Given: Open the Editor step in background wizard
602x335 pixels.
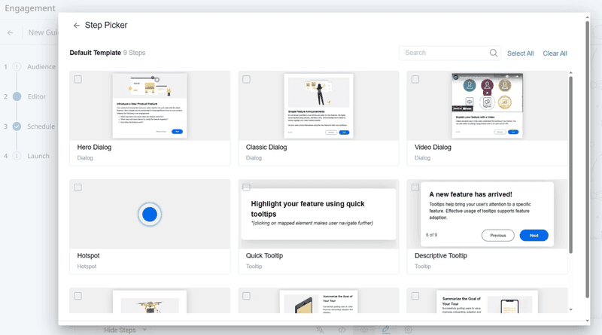Looking at the screenshot, I should pos(36,97).
